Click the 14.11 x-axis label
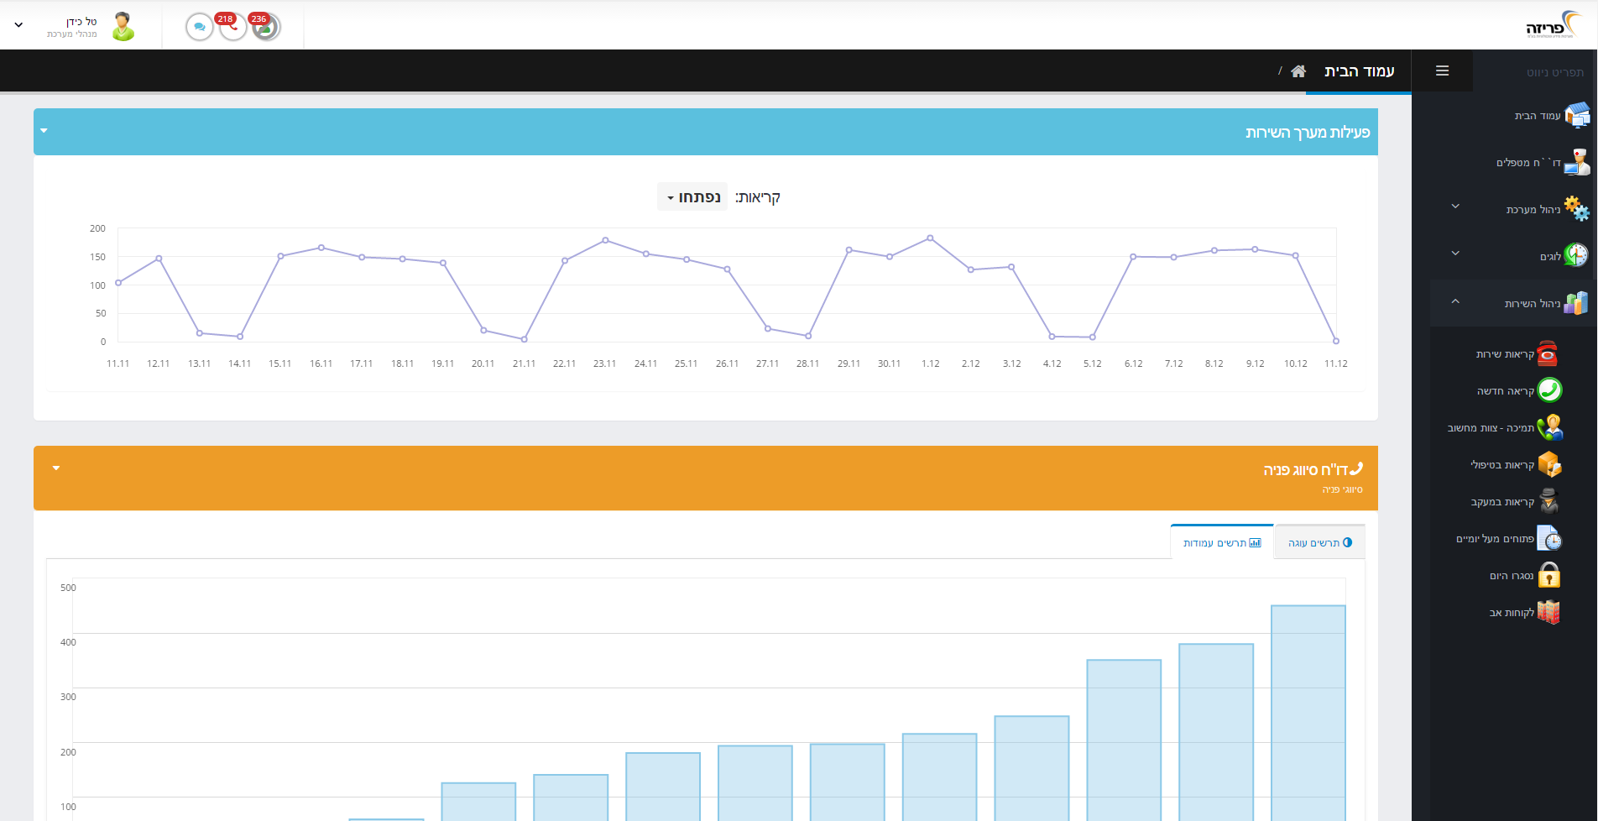This screenshot has height=821, width=1598. click(x=240, y=363)
